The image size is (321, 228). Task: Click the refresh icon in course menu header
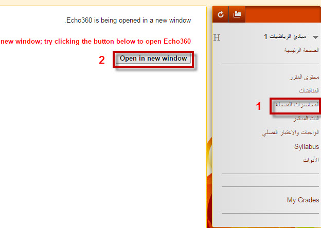click(221, 14)
